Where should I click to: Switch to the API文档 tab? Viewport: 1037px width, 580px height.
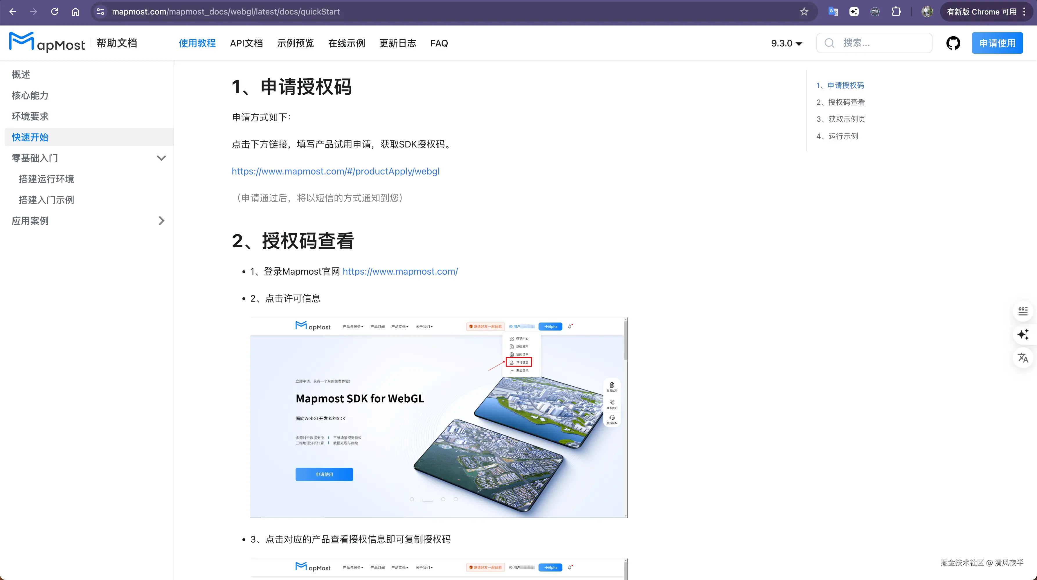pyautogui.click(x=246, y=43)
